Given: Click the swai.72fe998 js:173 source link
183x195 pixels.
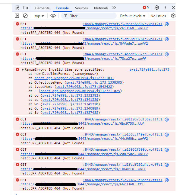Looking at the screenshot, I should pyautogui.click(x=149, y=69).
